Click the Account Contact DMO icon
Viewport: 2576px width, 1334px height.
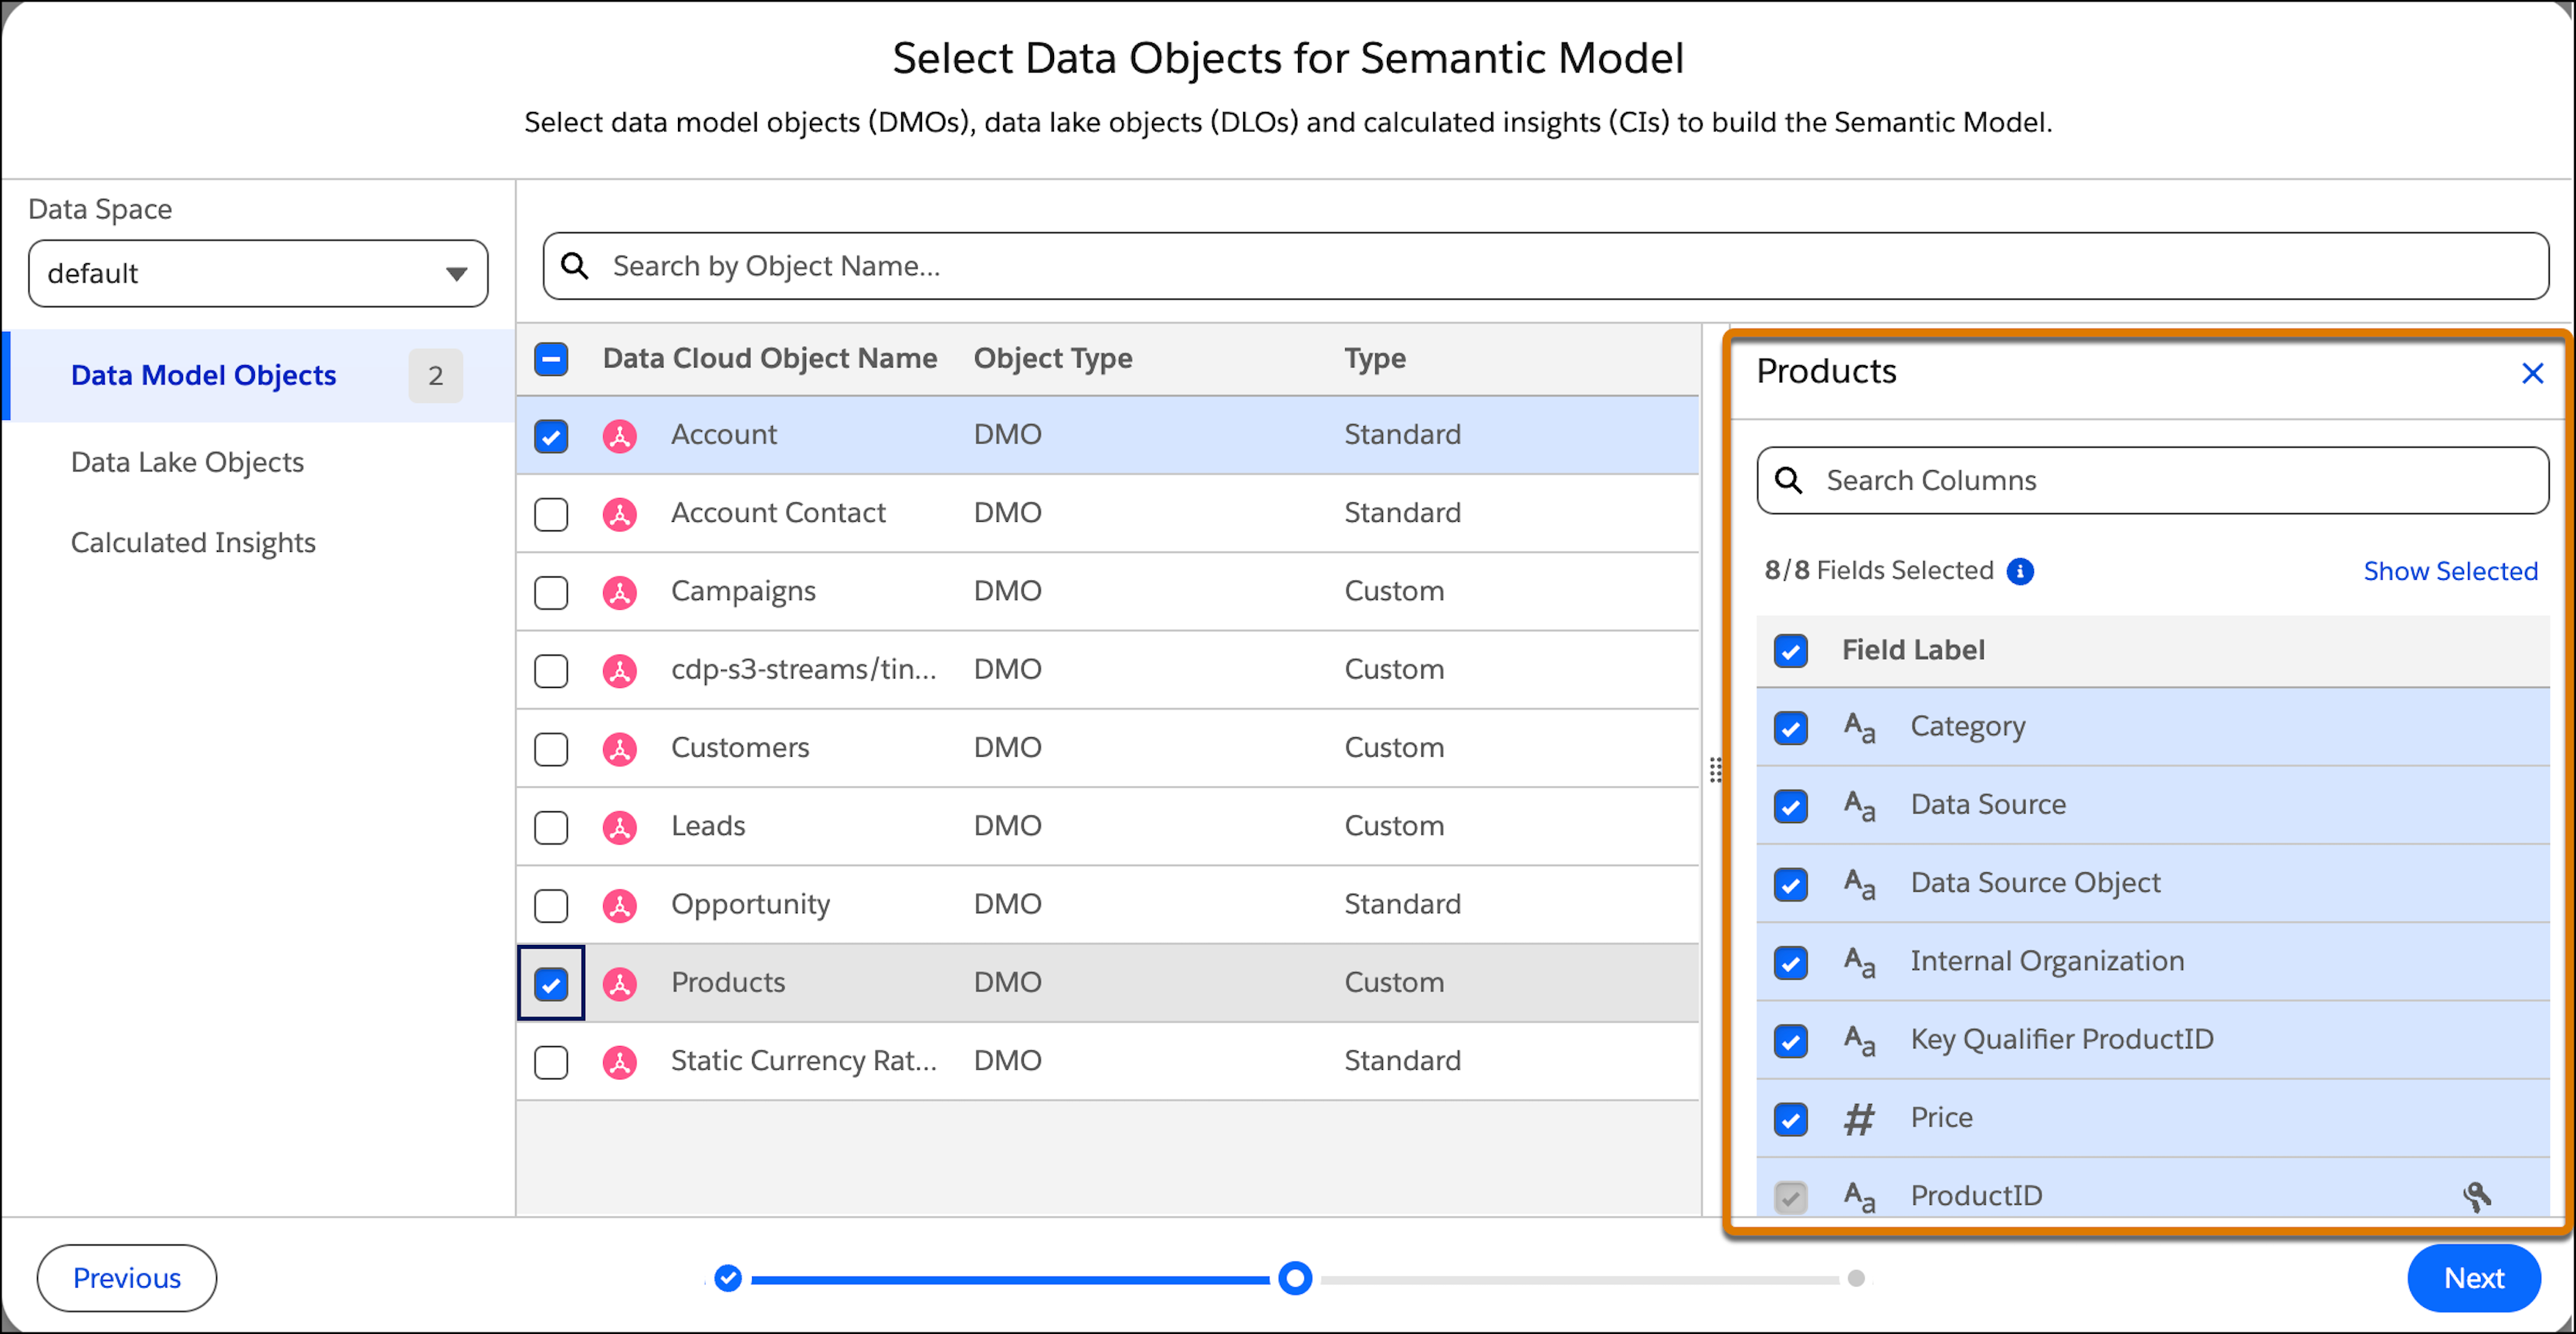620,514
